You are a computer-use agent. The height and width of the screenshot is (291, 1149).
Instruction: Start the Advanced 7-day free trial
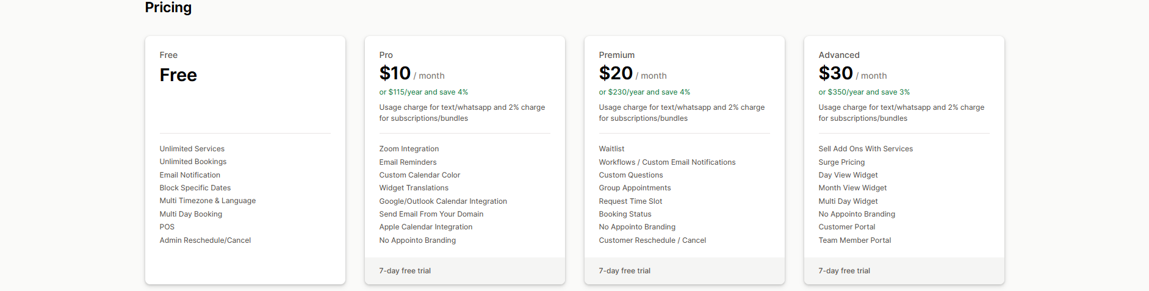[x=844, y=271]
